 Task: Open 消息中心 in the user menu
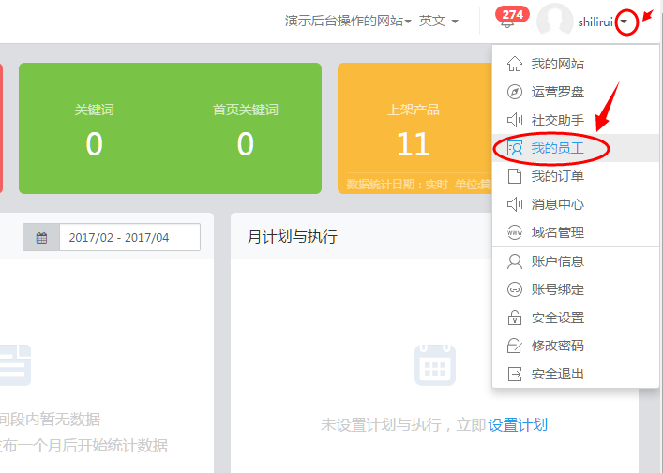(x=557, y=204)
